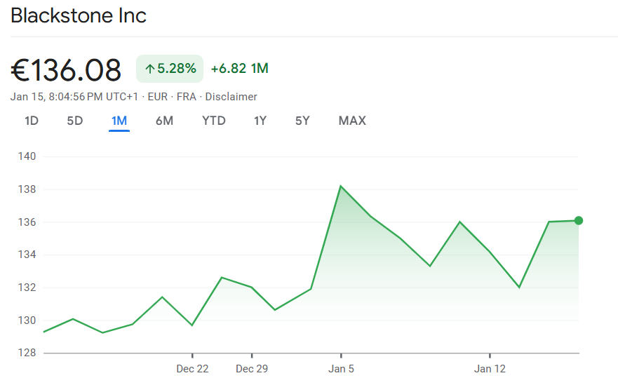Viewport: 618px width, 385px height.
Task: Click the green up arrow icon
Action: 149,69
